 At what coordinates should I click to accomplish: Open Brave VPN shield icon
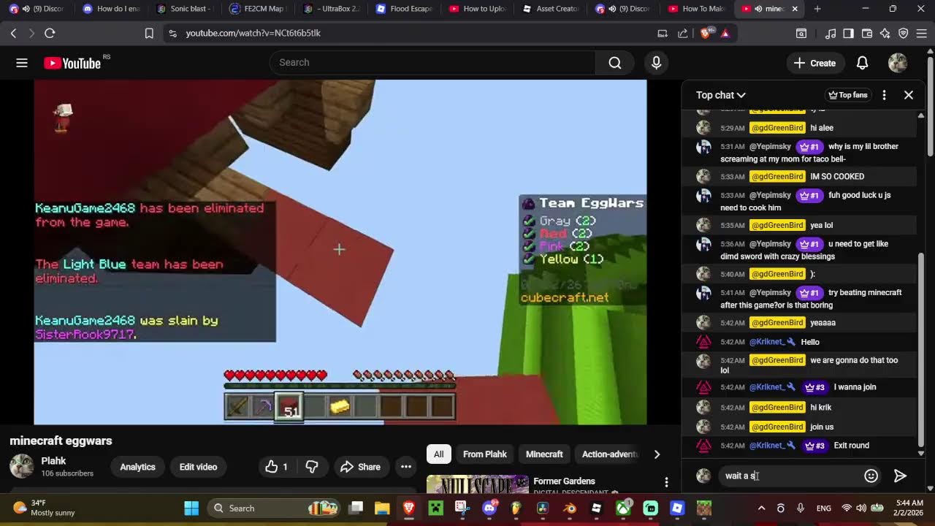[904, 33]
